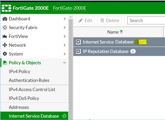This screenshot has height=120, width=165.
Task: Open Dashboard menu
Action: click(x=34, y=19)
